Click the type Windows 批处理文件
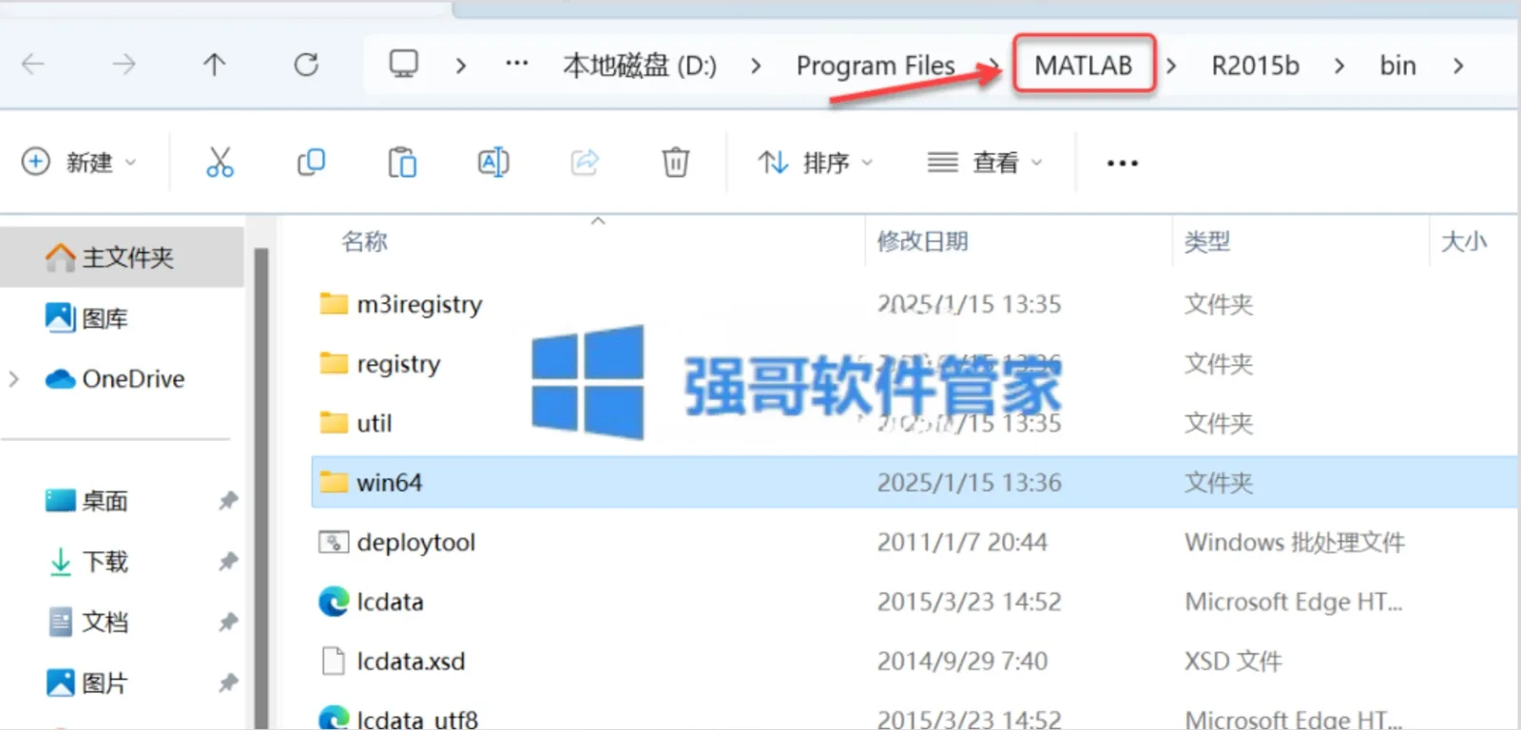This screenshot has height=730, width=1521. coord(1295,543)
